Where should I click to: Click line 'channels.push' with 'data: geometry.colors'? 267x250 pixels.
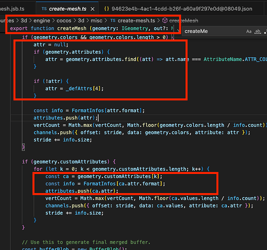(x=142, y=132)
